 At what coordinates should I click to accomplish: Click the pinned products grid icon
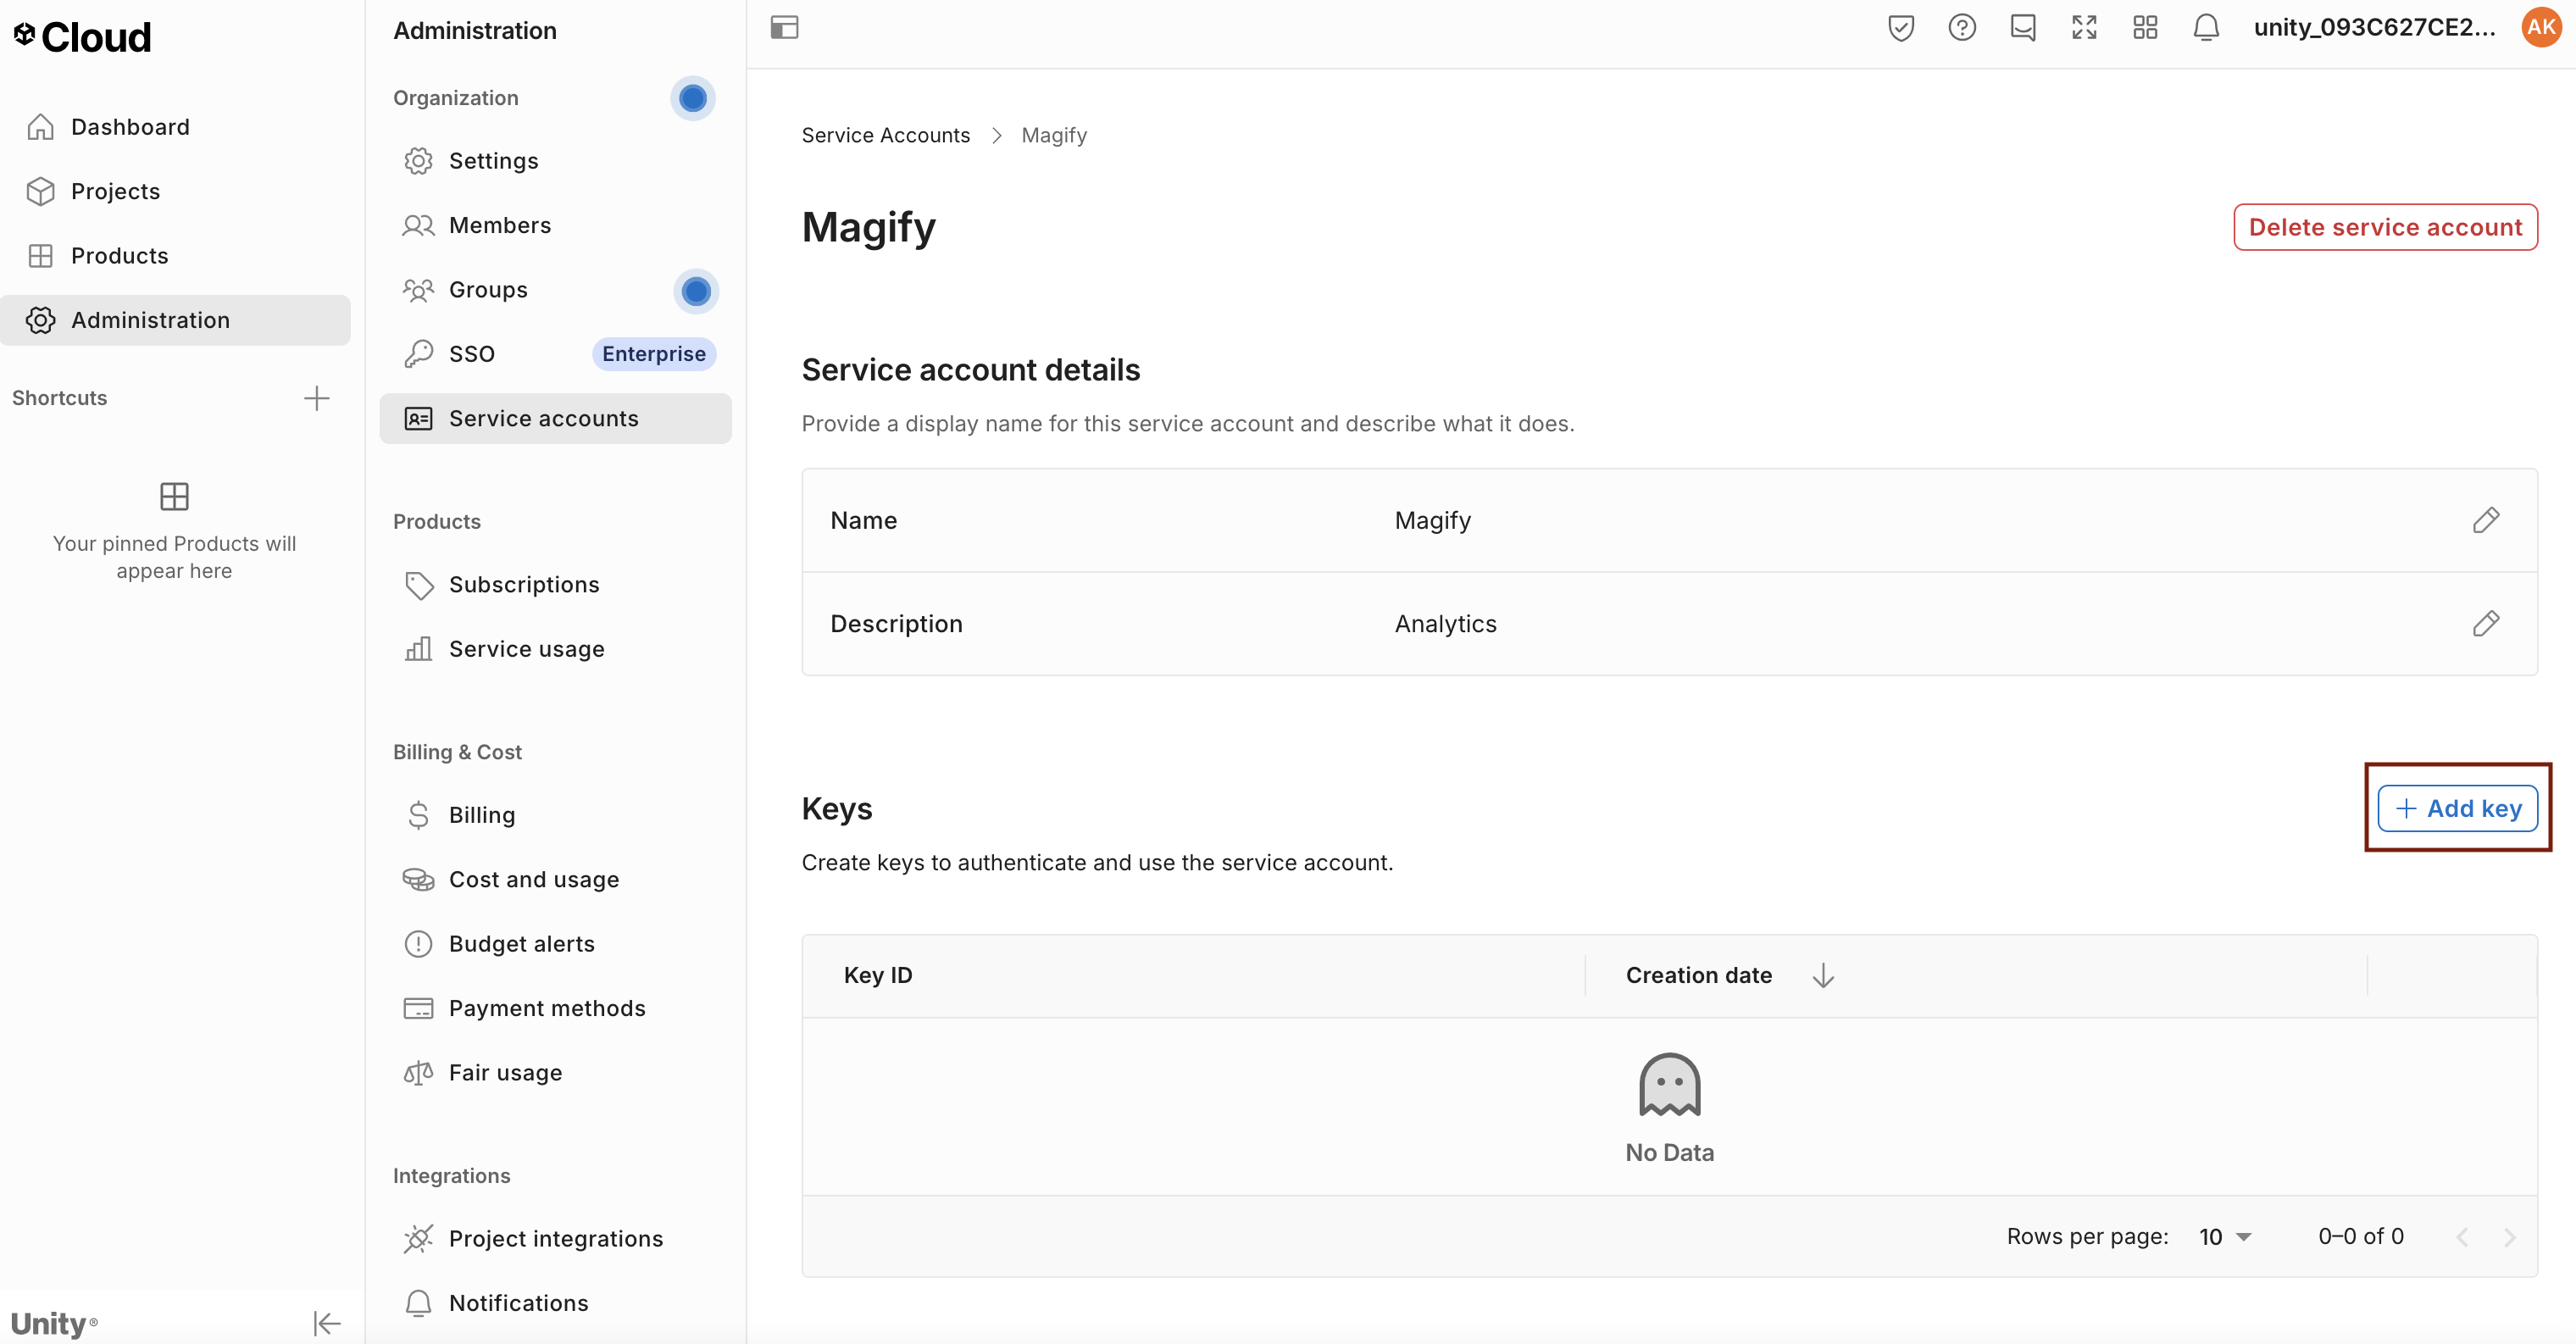(x=174, y=496)
